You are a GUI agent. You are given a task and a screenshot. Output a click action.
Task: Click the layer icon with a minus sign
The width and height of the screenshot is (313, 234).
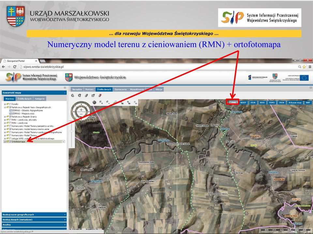[108, 102]
